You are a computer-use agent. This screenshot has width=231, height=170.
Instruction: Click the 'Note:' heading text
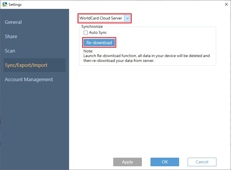pyautogui.click(x=88, y=51)
